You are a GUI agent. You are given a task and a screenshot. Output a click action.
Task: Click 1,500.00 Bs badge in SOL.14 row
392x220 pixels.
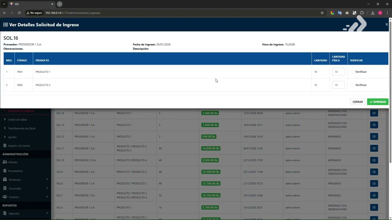[x=210, y=113]
